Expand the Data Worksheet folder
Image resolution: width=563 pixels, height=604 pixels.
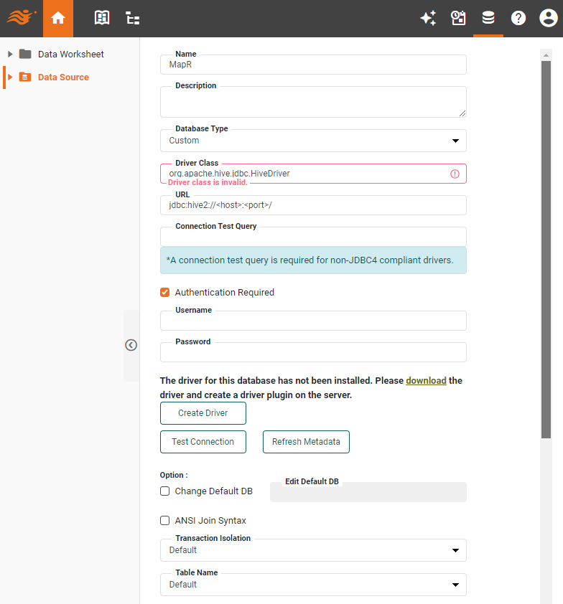click(9, 54)
